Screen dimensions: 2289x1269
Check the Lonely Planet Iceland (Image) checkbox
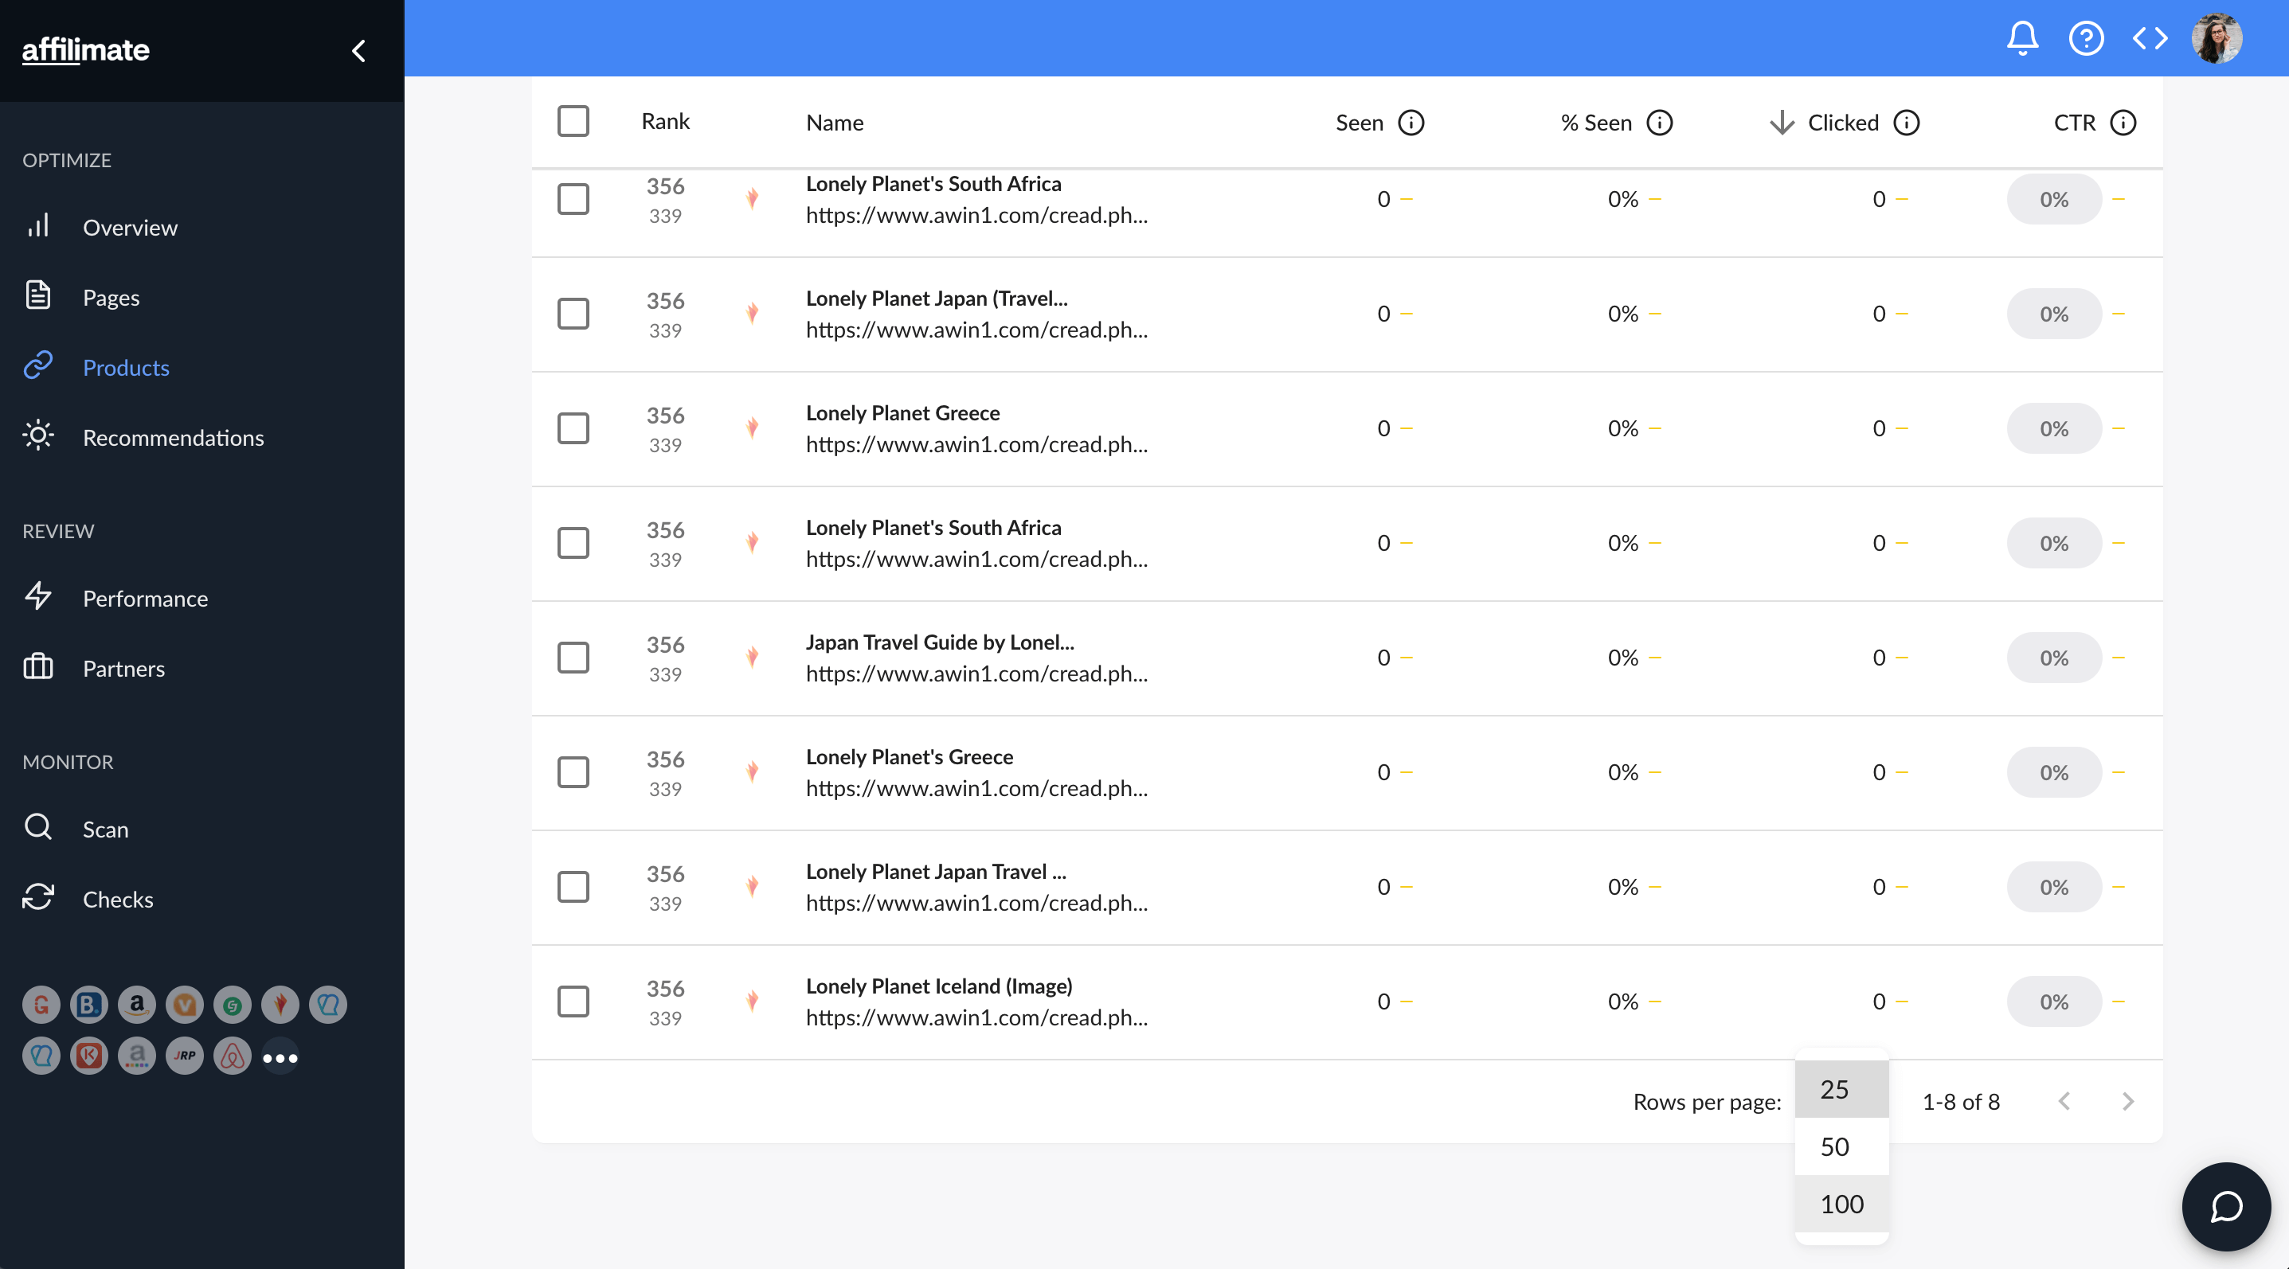pyautogui.click(x=573, y=1001)
